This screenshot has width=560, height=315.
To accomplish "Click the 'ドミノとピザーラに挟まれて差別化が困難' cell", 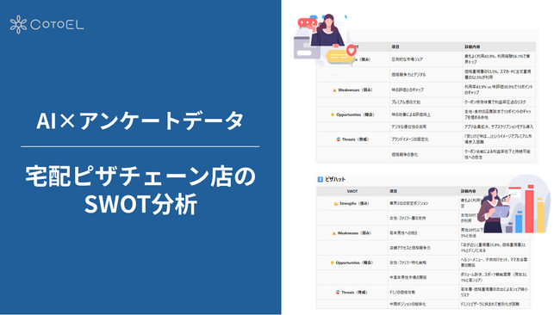I will 490,305.
